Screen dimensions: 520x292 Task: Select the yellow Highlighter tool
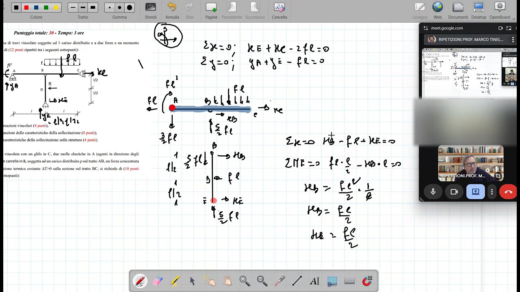[x=175, y=281]
